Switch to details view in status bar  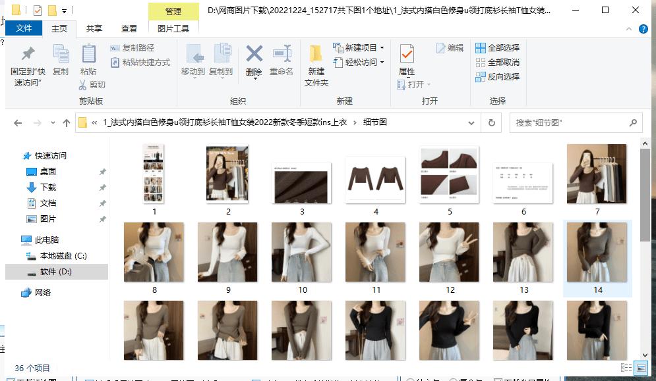(626, 368)
